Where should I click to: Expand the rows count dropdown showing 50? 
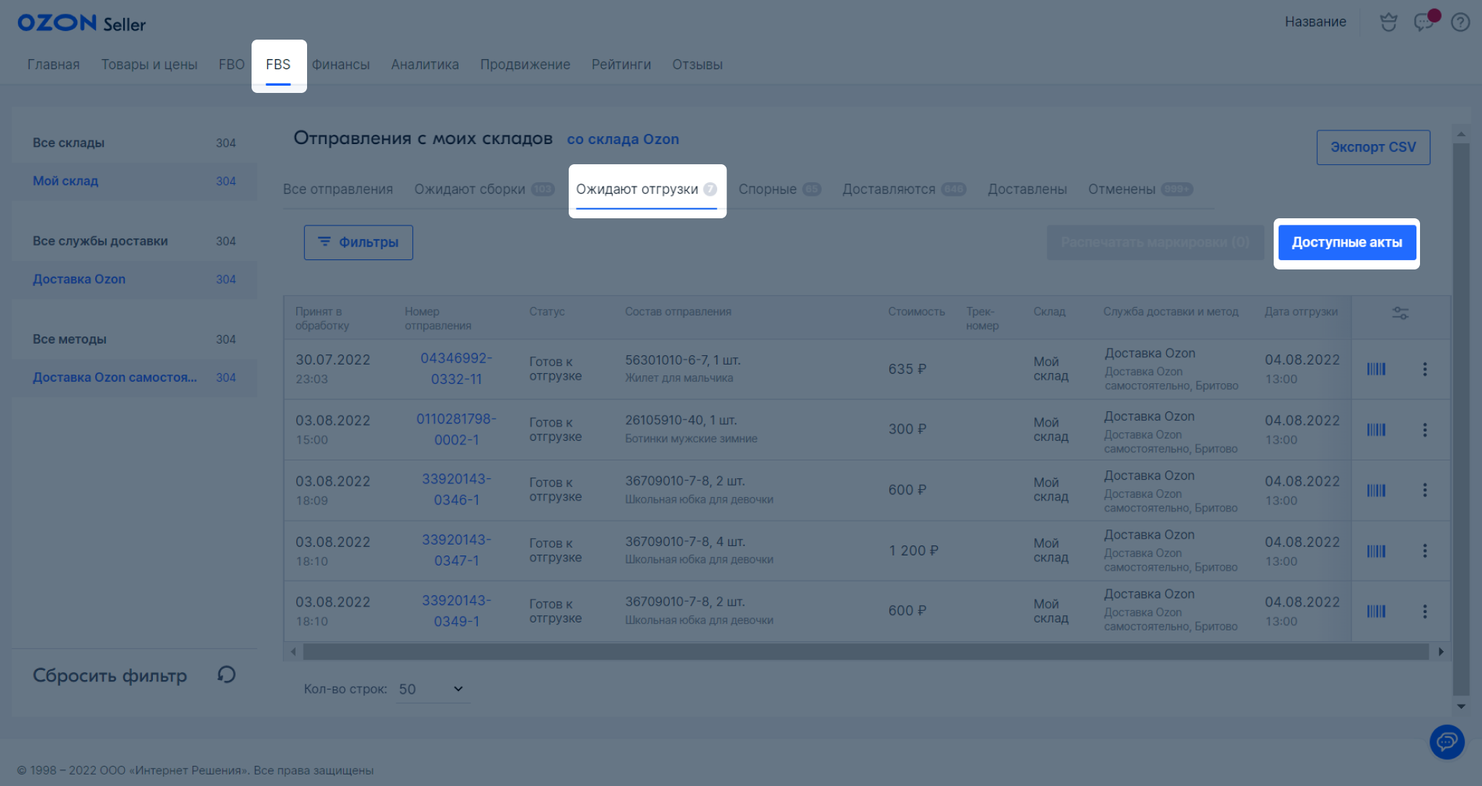pyautogui.click(x=431, y=689)
